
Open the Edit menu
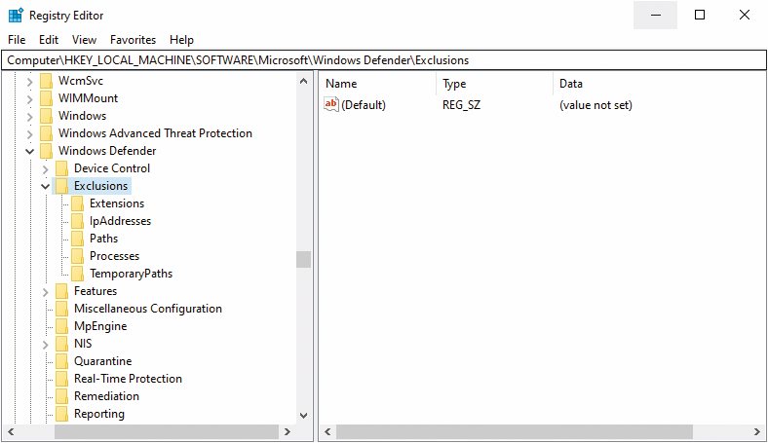pyautogui.click(x=49, y=40)
